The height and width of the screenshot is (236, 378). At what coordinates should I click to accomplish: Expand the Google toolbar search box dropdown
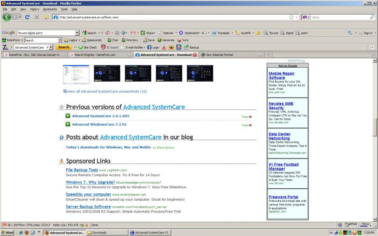click(77, 33)
